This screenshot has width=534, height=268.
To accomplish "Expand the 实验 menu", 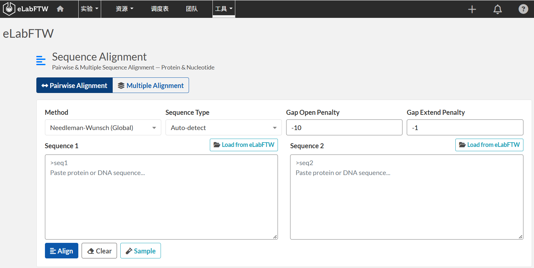I will [90, 9].
